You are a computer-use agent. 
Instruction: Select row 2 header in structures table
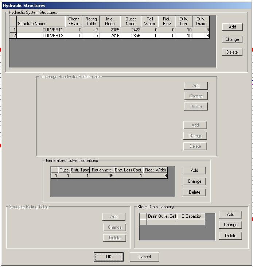click(x=13, y=36)
